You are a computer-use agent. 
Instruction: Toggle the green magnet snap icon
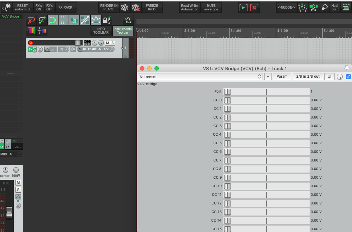[52, 20]
